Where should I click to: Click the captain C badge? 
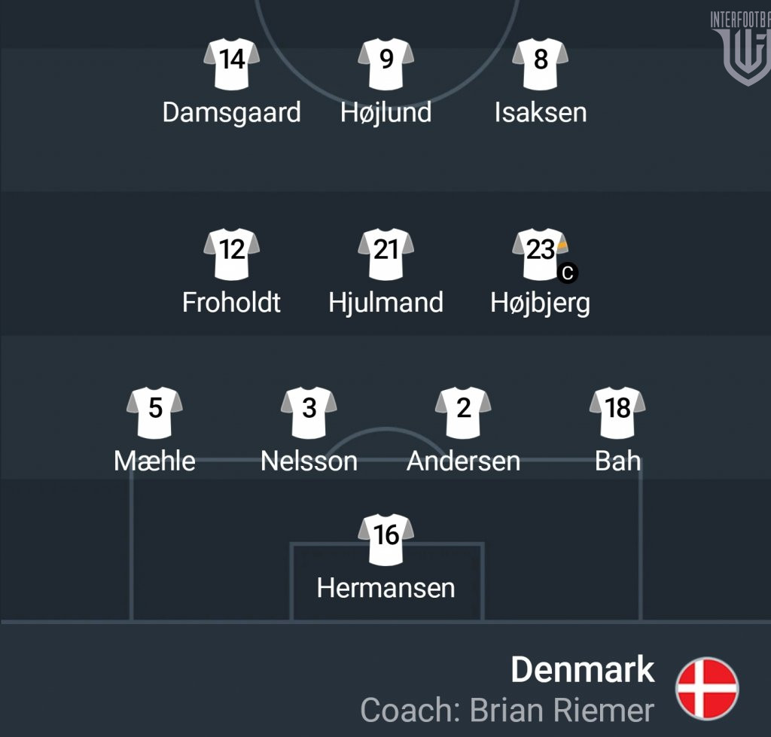coord(568,273)
